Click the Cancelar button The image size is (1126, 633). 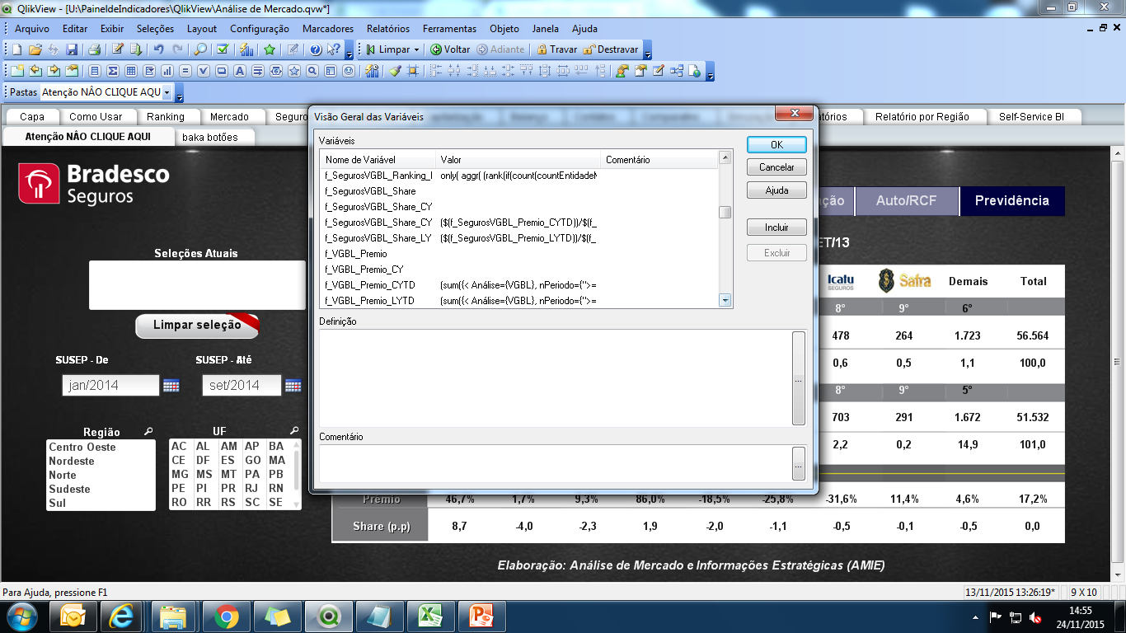pyautogui.click(x=776, y=167)
